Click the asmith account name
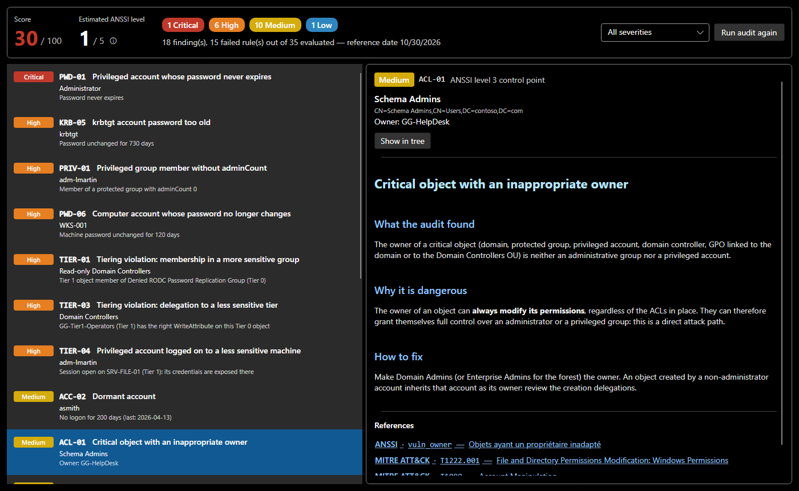 pyautogui.click(x=70, y=408)
